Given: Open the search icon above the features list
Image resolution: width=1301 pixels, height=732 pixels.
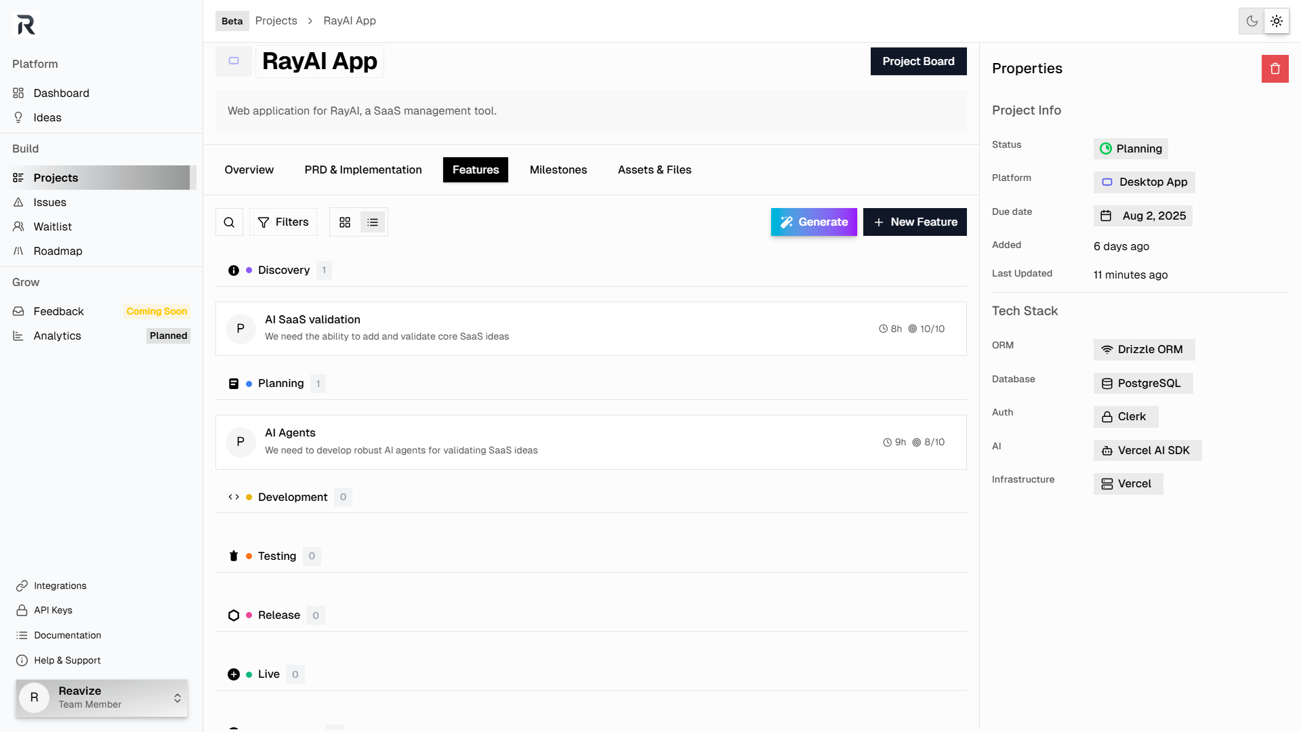Looking at the screenshot, I should pyautogui.click(x=229, y=222).
